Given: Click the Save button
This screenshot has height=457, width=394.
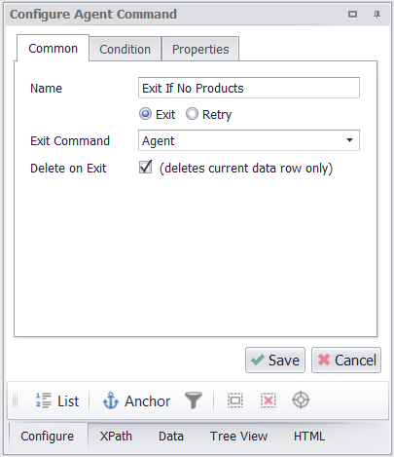Looking at the screenshot, I should [275, 360].
